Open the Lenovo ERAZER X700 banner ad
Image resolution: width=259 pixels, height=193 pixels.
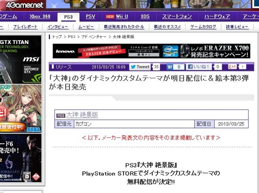pyautogui.click(x=152, y=51)
